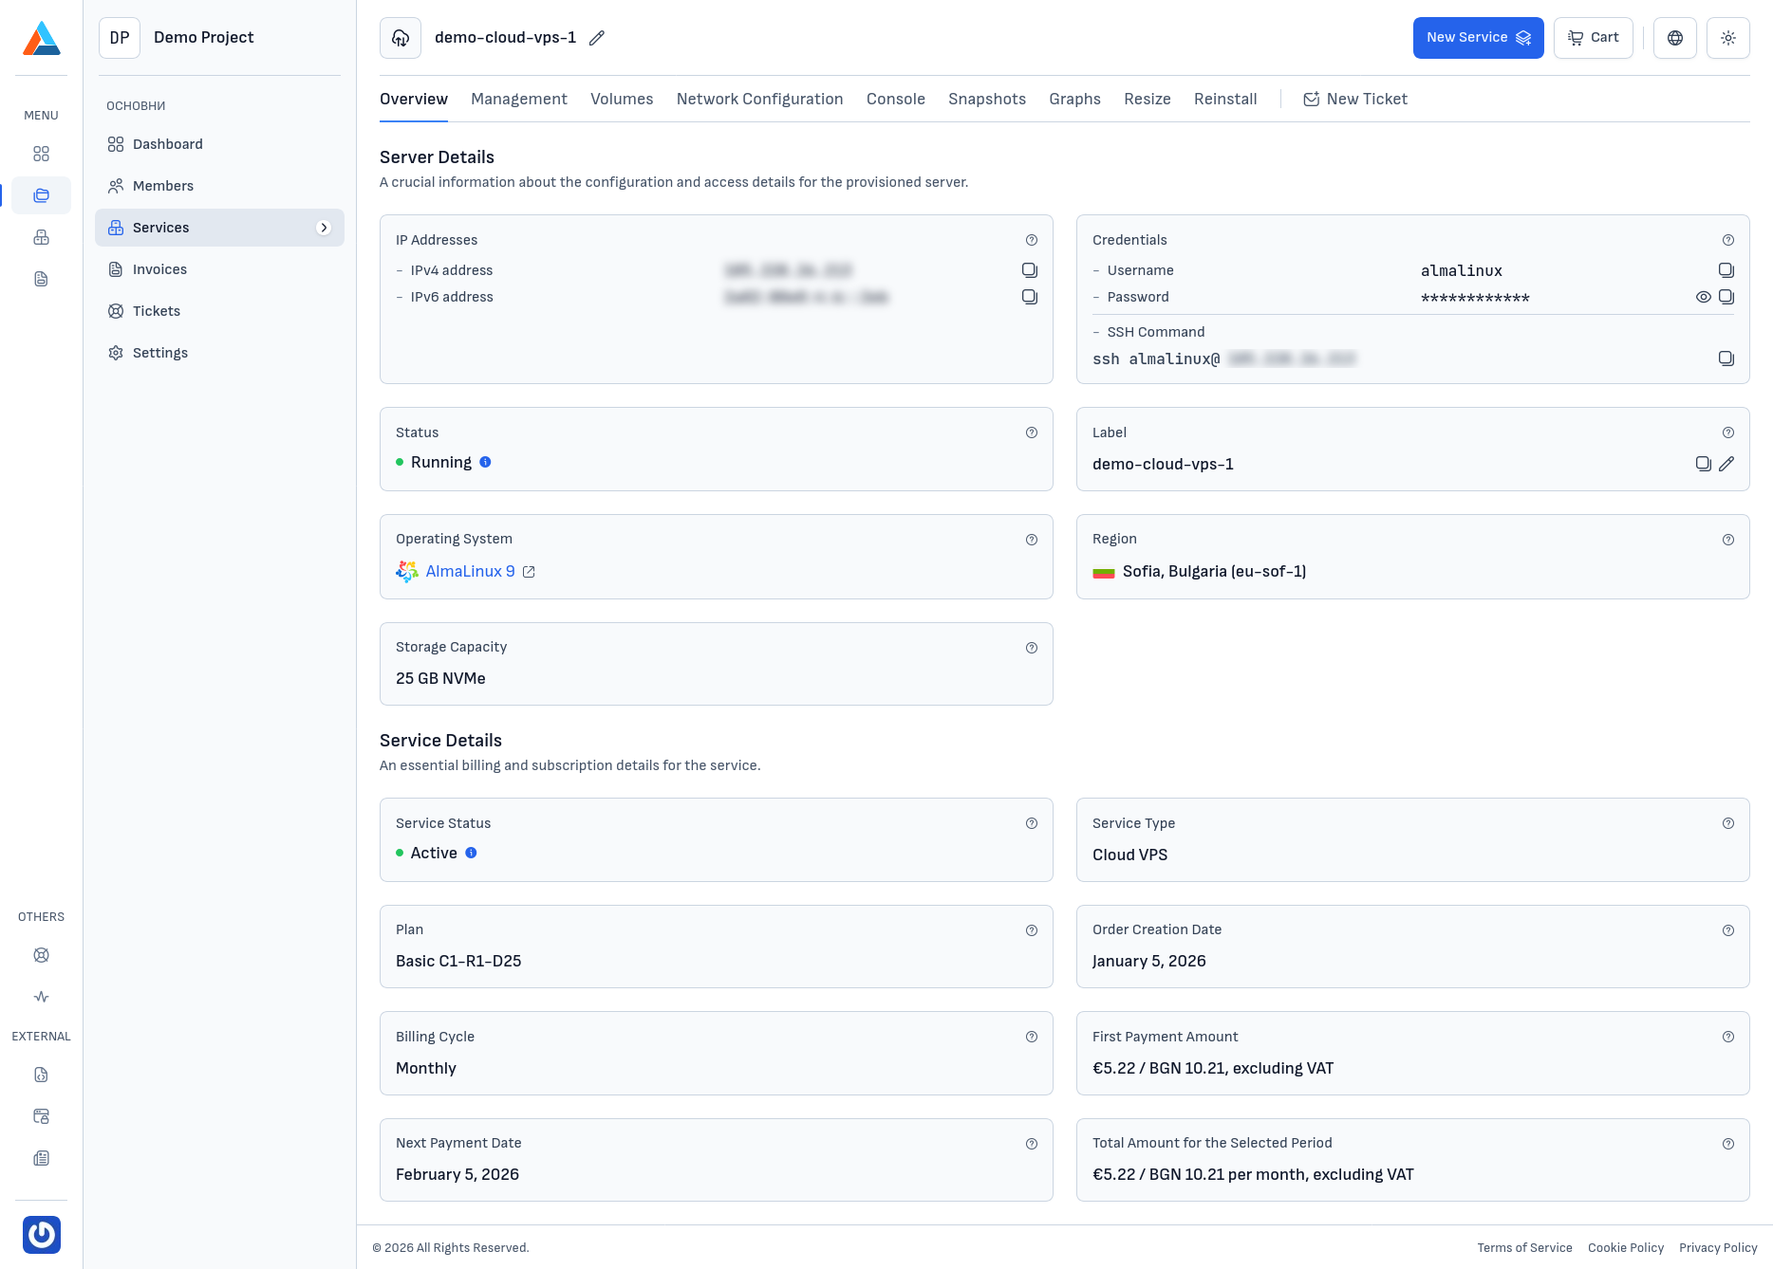Copy the IPv4 address
The image size is (1773, 1269).
click(x=1030, y=270)
